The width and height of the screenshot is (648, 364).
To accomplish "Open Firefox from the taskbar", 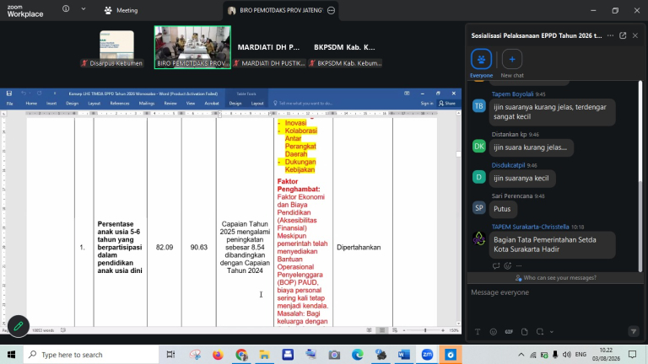I will coord(218,355).
